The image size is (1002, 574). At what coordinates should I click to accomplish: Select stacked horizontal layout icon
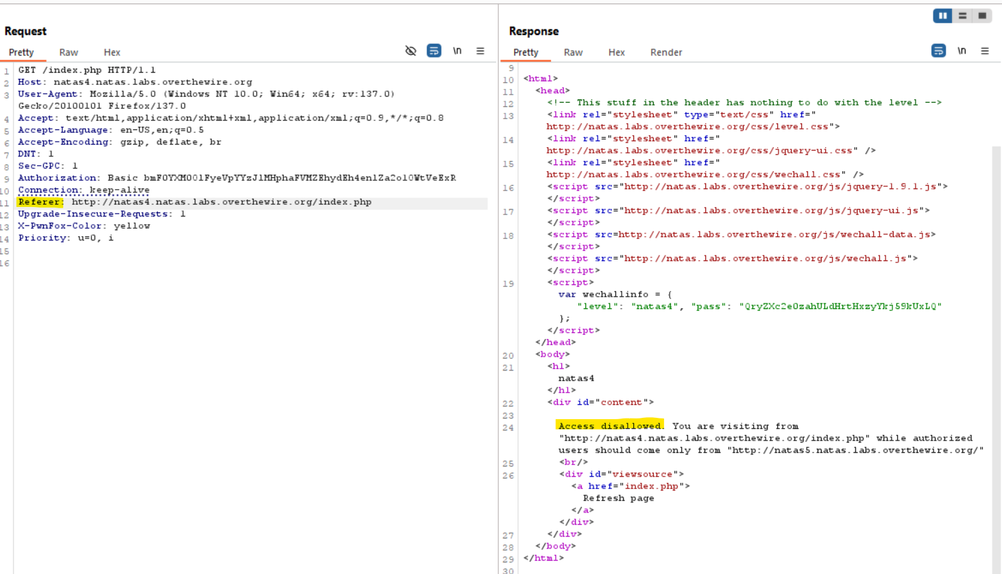pyautogui.click(x=962, y=15)
